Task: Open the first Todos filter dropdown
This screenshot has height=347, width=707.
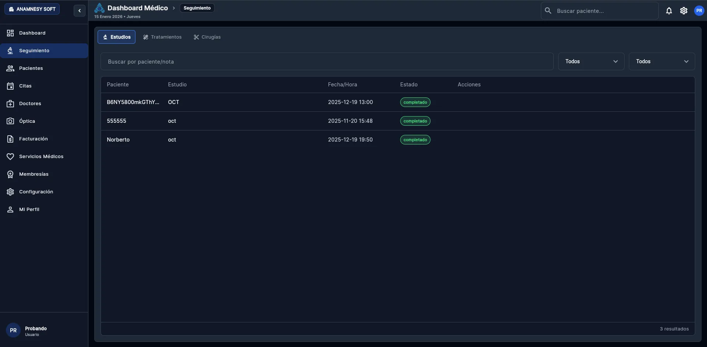Action: pos(591,61)
